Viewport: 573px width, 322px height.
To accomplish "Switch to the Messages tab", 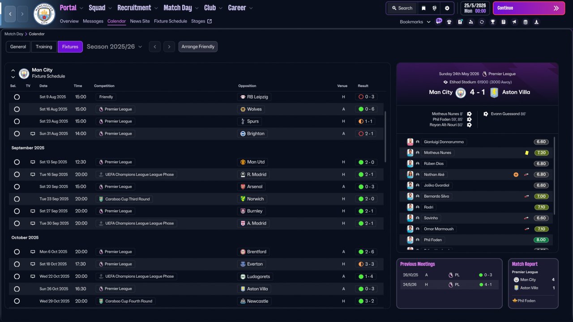I will pyautogui.click(x=93, y=21).
